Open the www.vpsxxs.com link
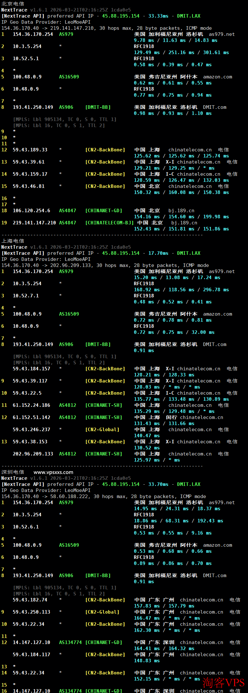 click(x=53, y=472)
